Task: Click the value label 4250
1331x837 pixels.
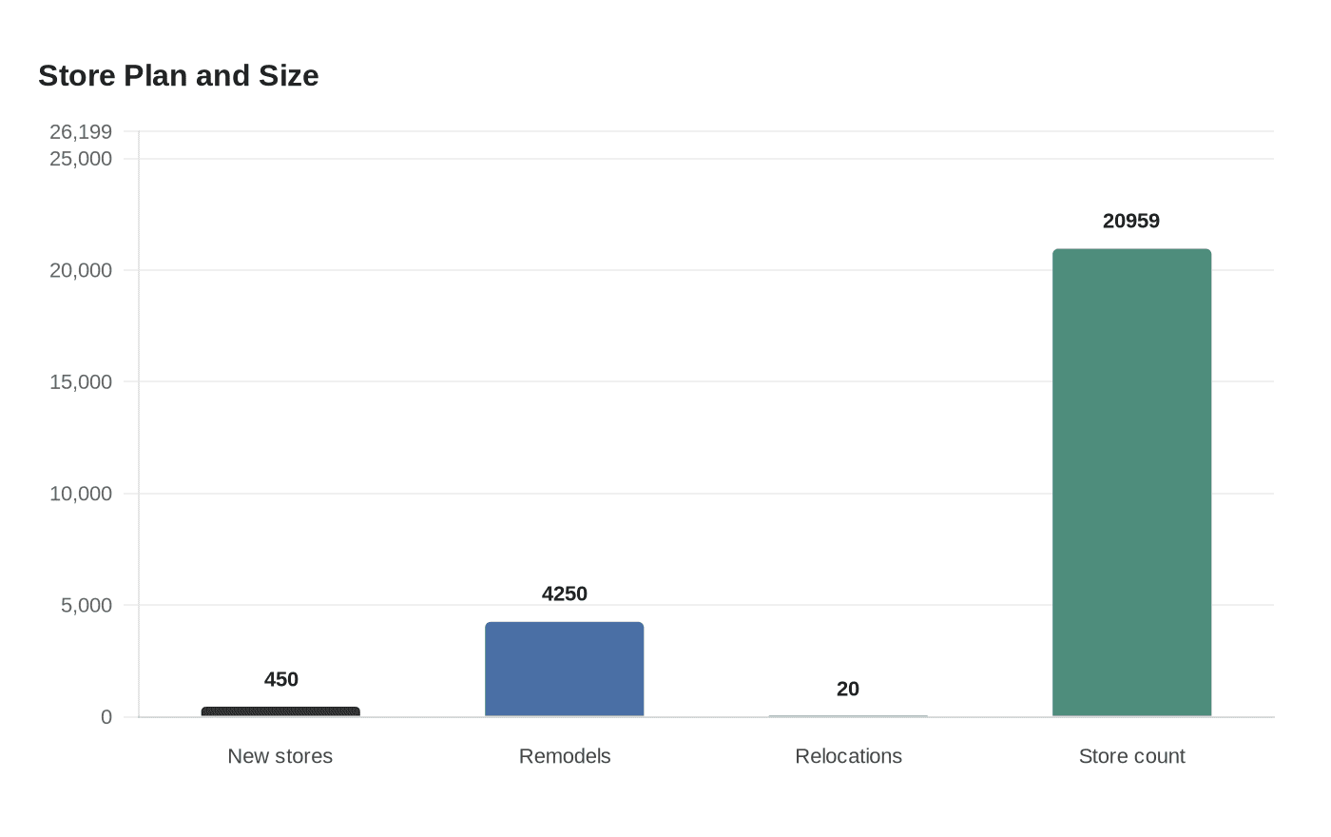Action: click(x=565, y=594)
